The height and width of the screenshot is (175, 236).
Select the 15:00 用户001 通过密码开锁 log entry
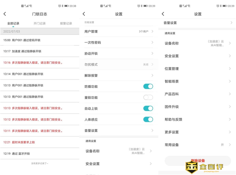(39, 40)
